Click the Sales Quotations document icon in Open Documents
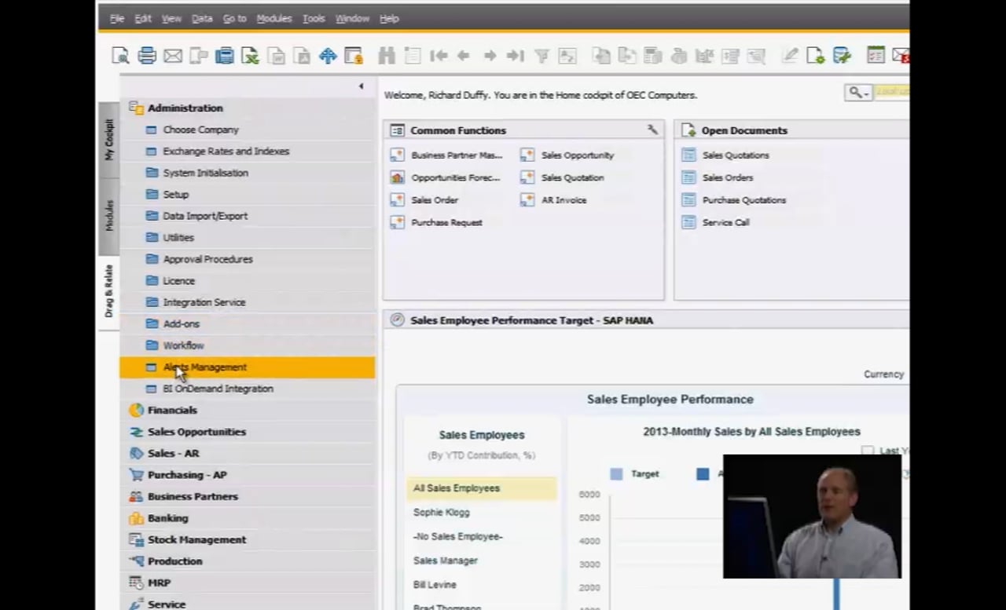Viewport: 1006px width, 610px height. 688,155
